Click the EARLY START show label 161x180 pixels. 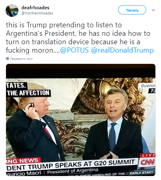click(142, 173)
